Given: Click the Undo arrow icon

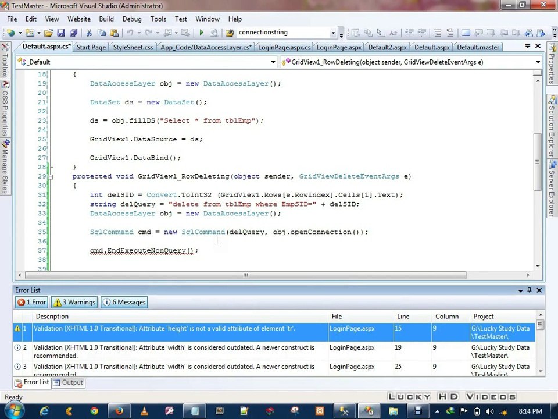Looking at the screenshot, I should tap(130, 33).
